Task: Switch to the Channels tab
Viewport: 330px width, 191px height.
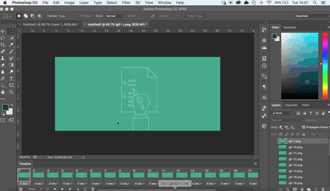Action: coord(291,105)
